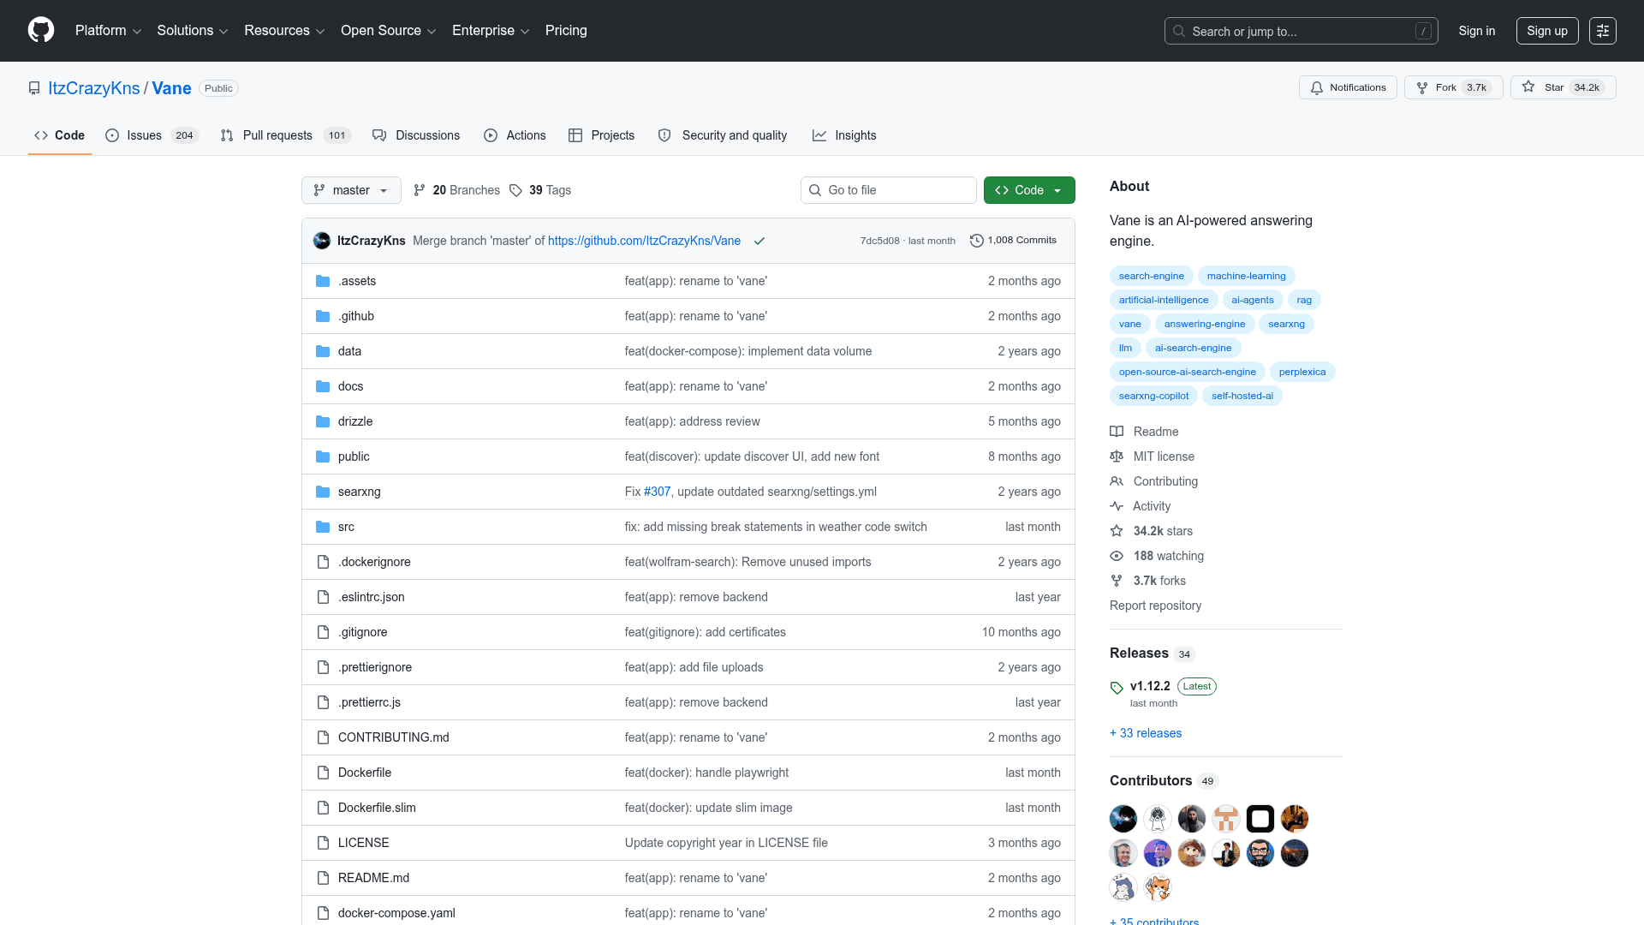Open the + 33 releases link

click(1146, 733)
